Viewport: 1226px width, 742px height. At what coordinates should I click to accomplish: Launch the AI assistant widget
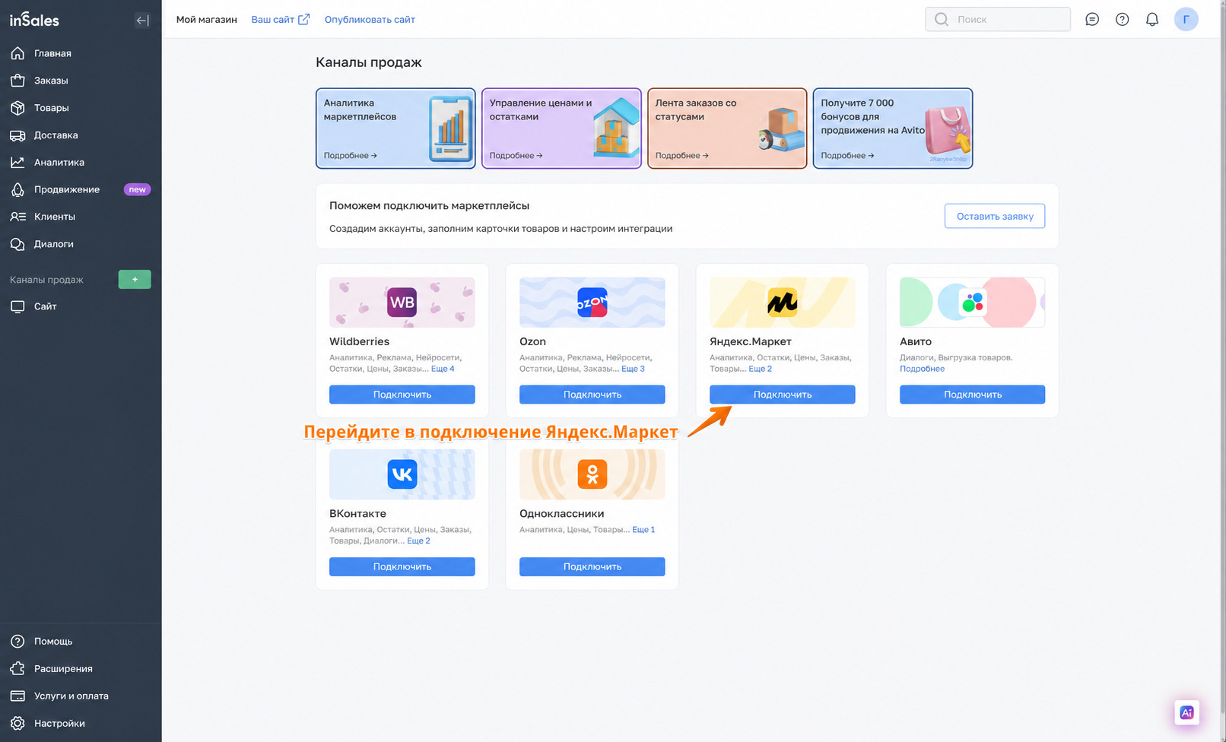click(x=1186, y=712)
